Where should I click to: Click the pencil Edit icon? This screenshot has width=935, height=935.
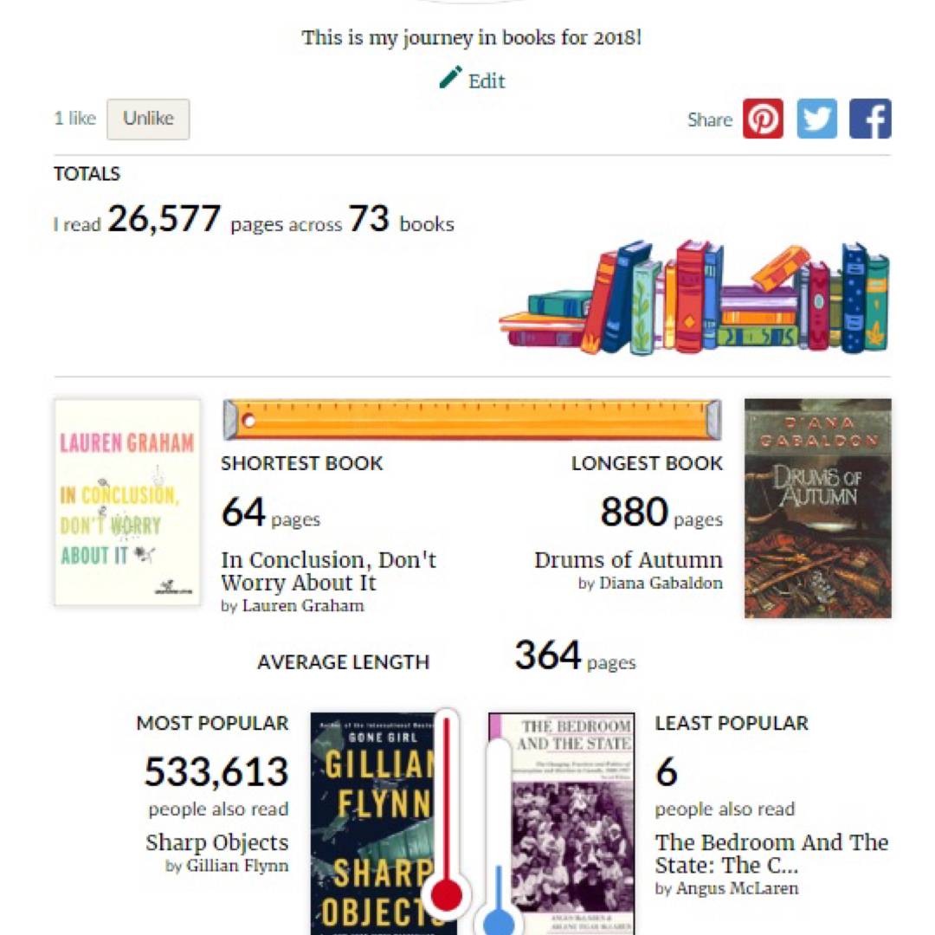450,78
